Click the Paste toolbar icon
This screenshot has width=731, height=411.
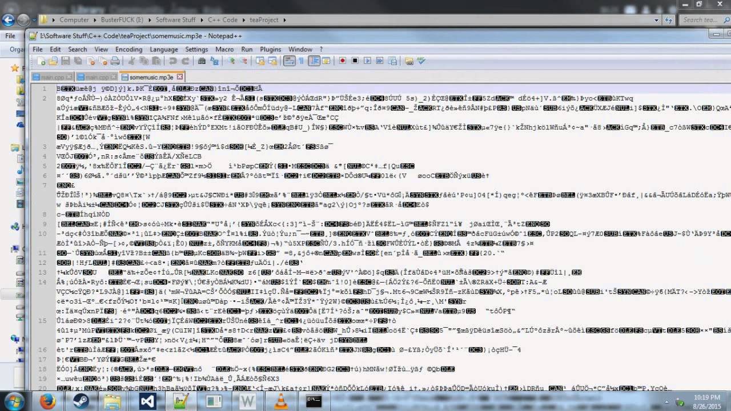[x=156, y=61]
